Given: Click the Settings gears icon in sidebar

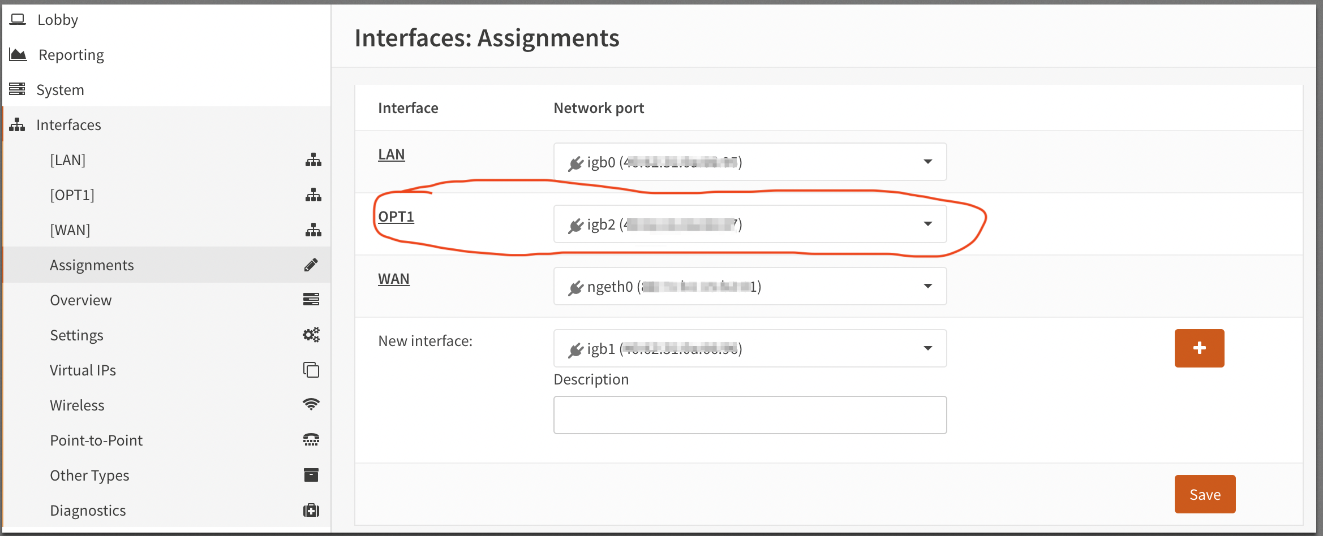Looking at the screenshot, I should [x=311, y=335].
